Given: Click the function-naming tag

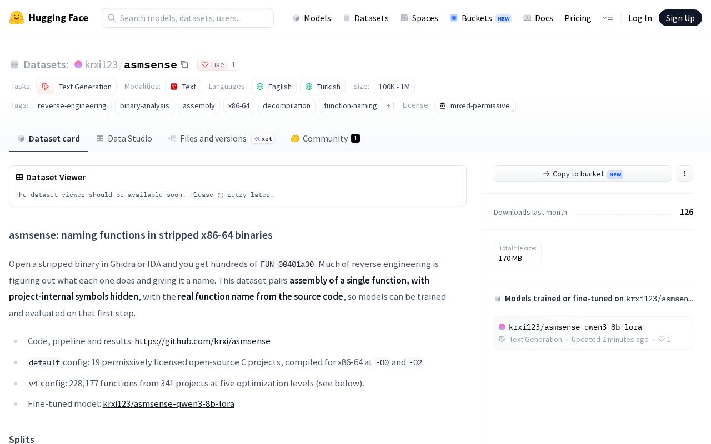Looking at the screenshot, I should pyautogui.click(x=351, y=105).
